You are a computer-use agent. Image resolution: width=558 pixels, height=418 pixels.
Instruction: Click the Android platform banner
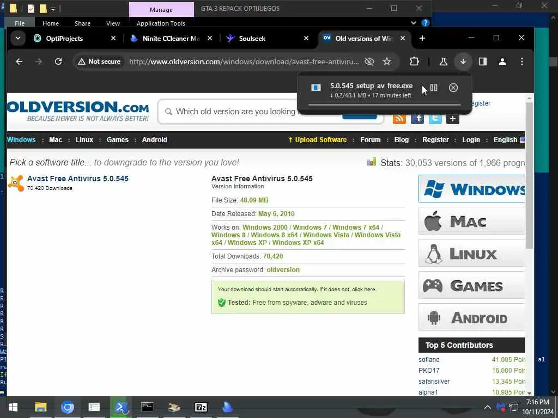471,317
